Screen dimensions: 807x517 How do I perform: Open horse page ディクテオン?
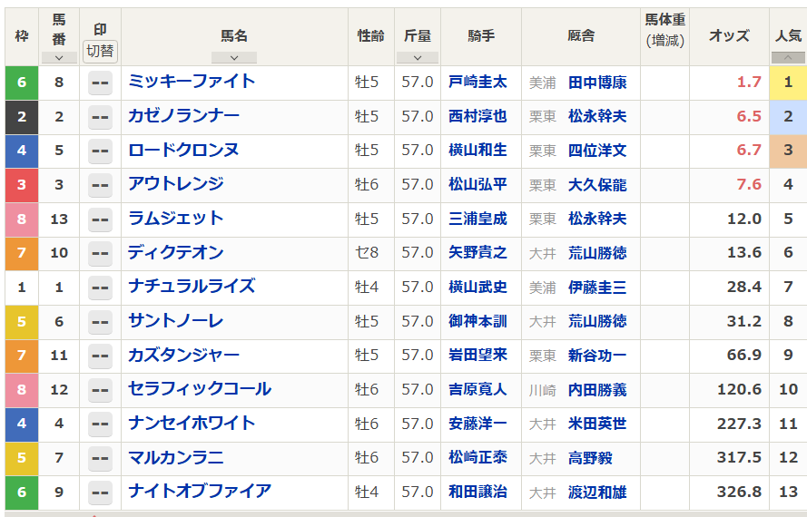[176, 252]
